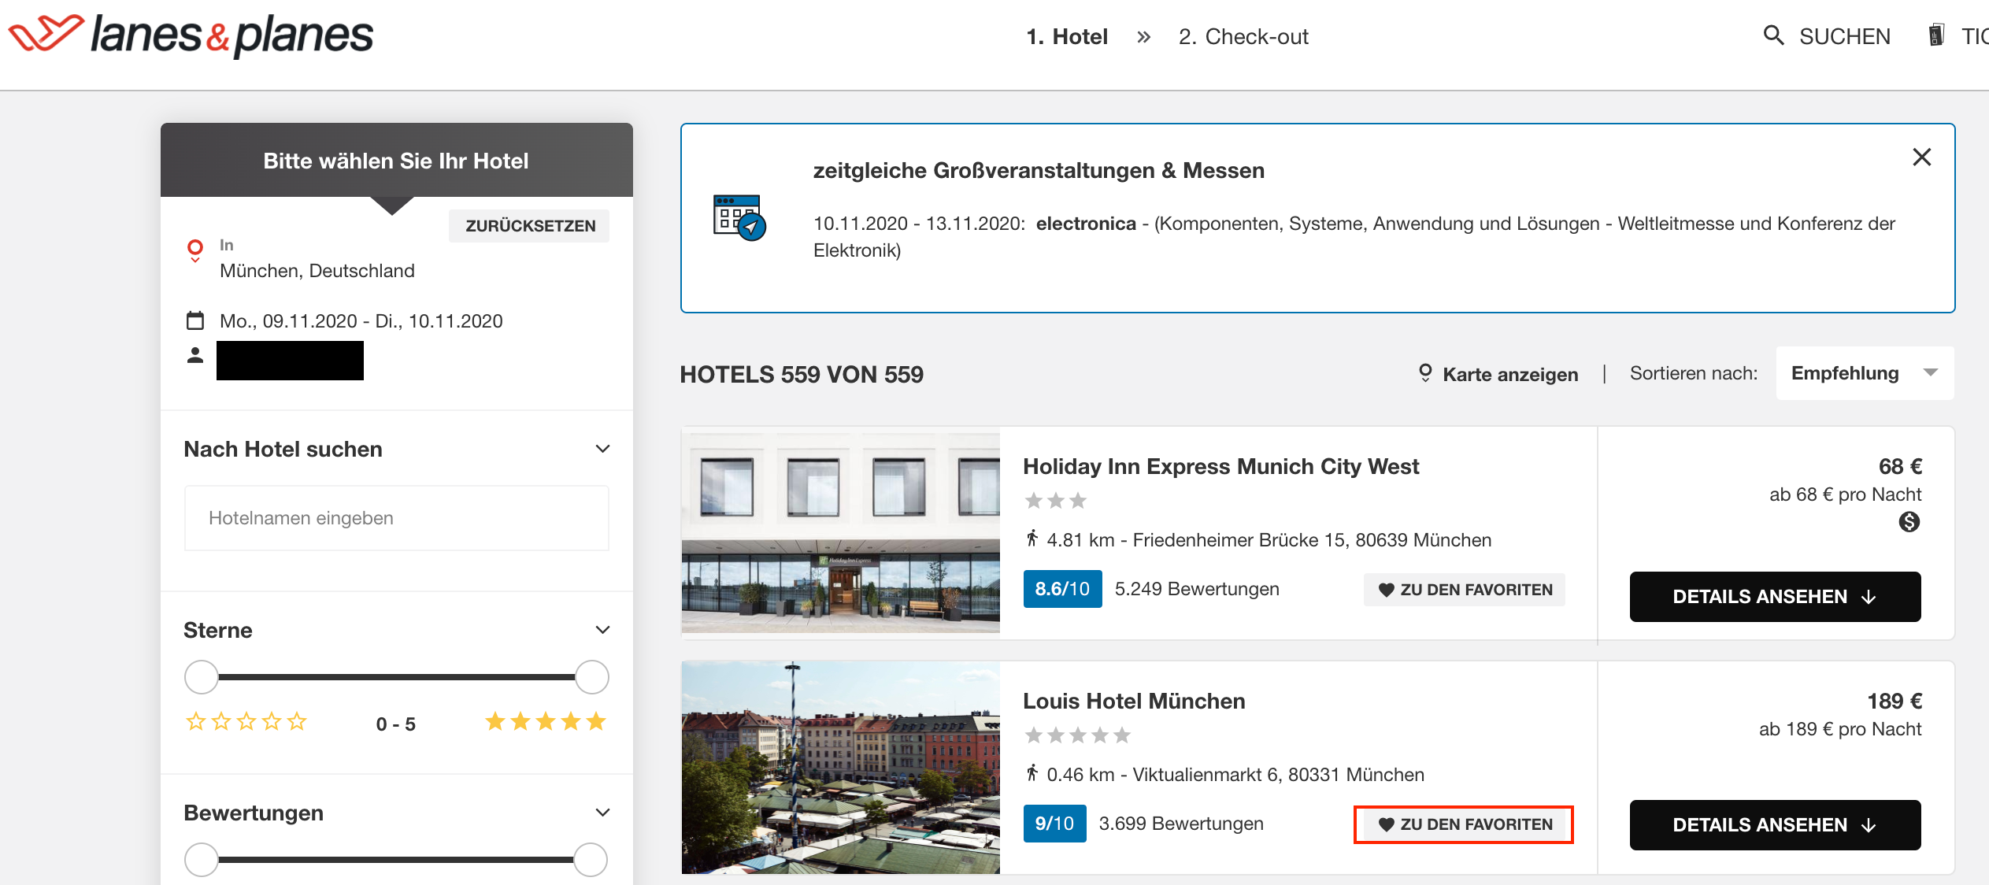Click the search magnifier icon

(x=1773, y=35)
